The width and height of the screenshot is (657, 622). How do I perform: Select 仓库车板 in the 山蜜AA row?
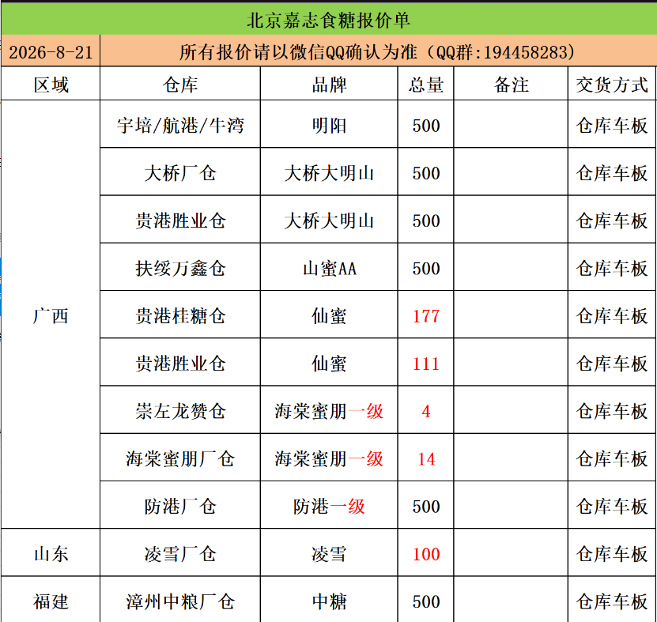click(612, 268)
